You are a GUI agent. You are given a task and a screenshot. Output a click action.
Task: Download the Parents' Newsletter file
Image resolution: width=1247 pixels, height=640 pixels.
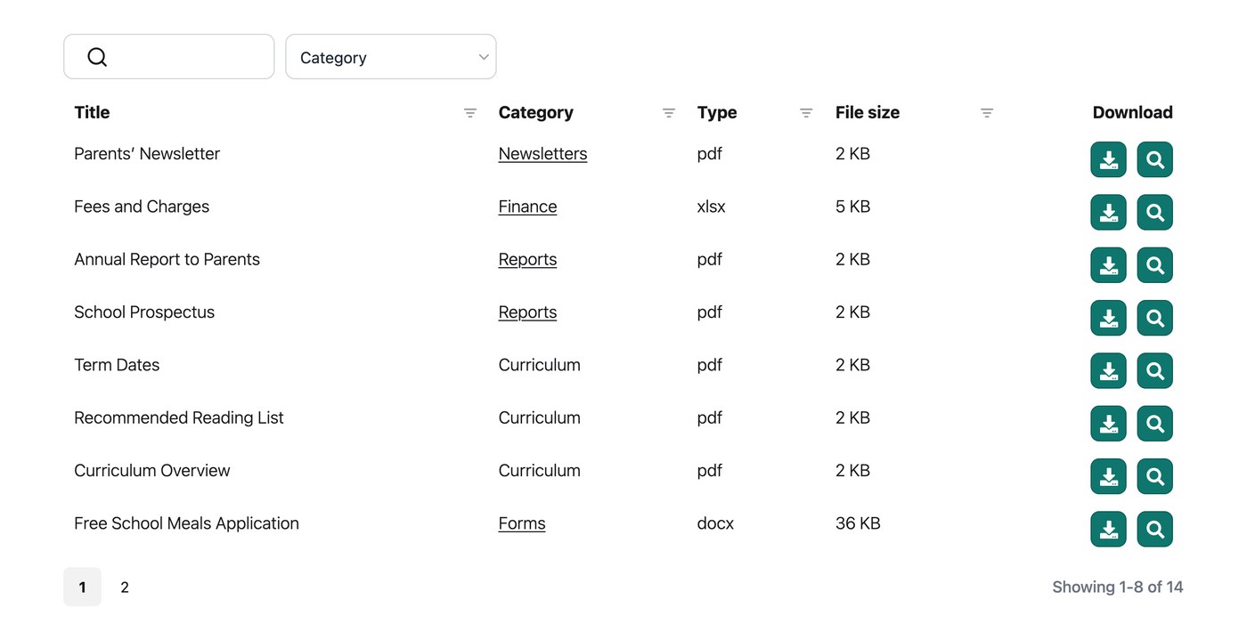tap(1108, 160)
